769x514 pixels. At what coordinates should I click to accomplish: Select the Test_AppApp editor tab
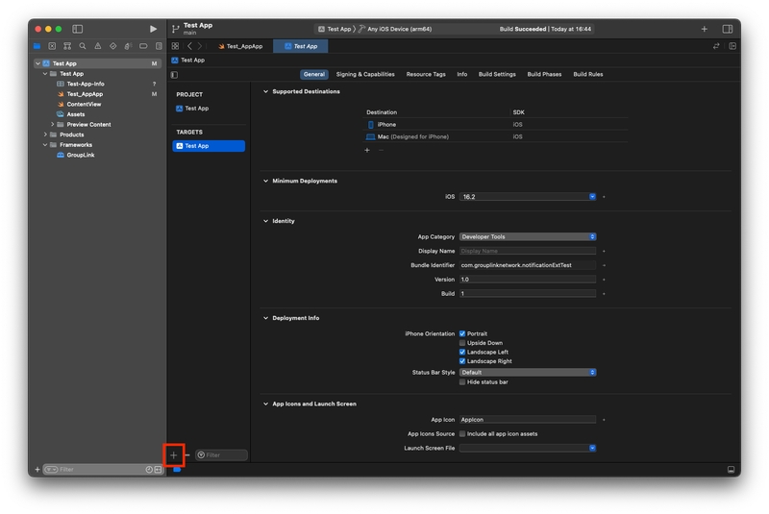coord(240,46)
